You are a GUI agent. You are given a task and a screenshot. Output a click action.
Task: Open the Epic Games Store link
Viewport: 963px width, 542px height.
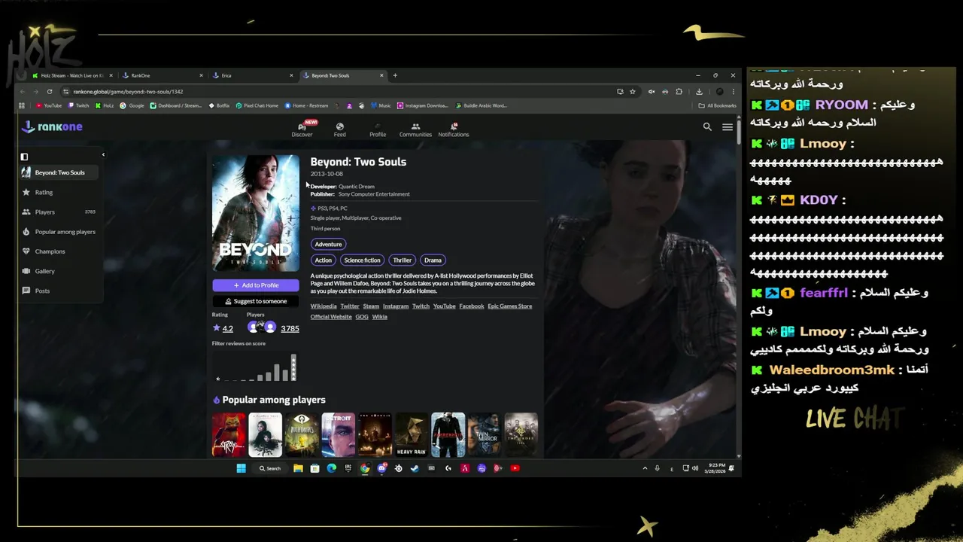[x=509, y=306]
